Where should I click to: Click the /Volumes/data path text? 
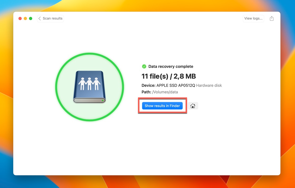[165, 92]
